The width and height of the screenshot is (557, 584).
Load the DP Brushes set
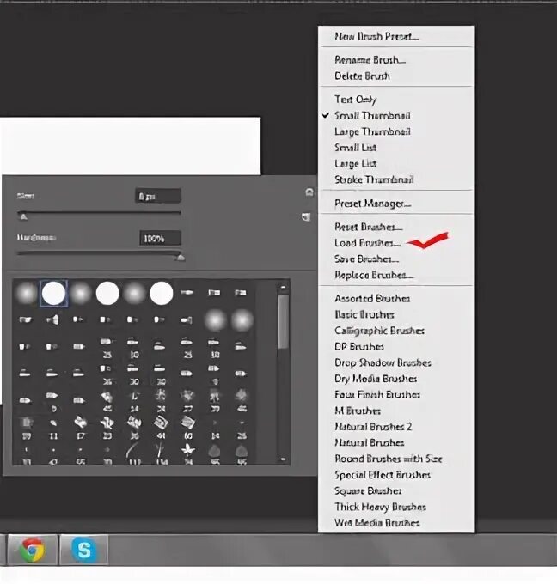tap(359, 346)
